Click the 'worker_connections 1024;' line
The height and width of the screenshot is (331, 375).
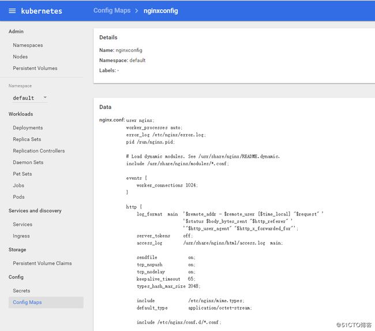[167, 185]
